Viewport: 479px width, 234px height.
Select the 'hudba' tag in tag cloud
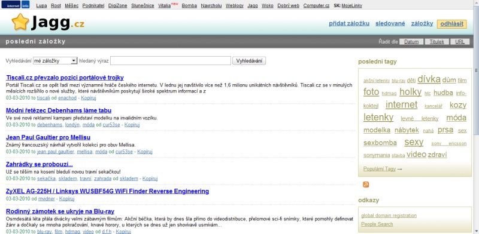443,93
